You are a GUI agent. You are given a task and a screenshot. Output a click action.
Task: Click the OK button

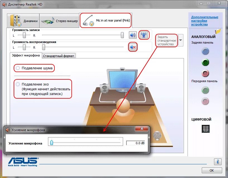point(212,170)
